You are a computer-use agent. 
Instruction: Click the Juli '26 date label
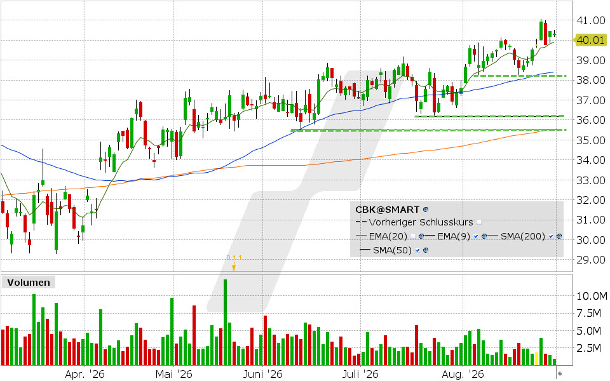coord(360,374)
